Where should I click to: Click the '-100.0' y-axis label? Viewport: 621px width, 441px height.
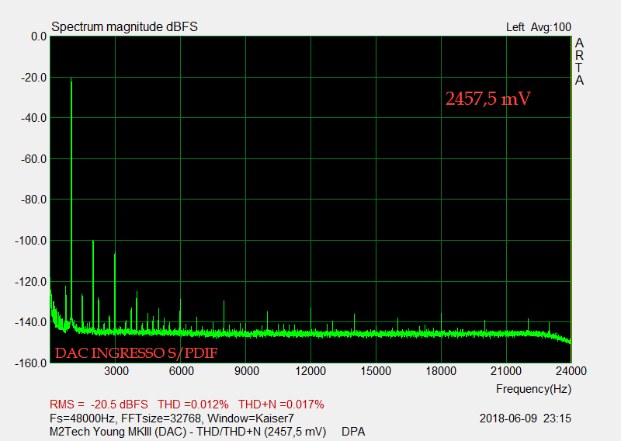[x=31, y=241]
